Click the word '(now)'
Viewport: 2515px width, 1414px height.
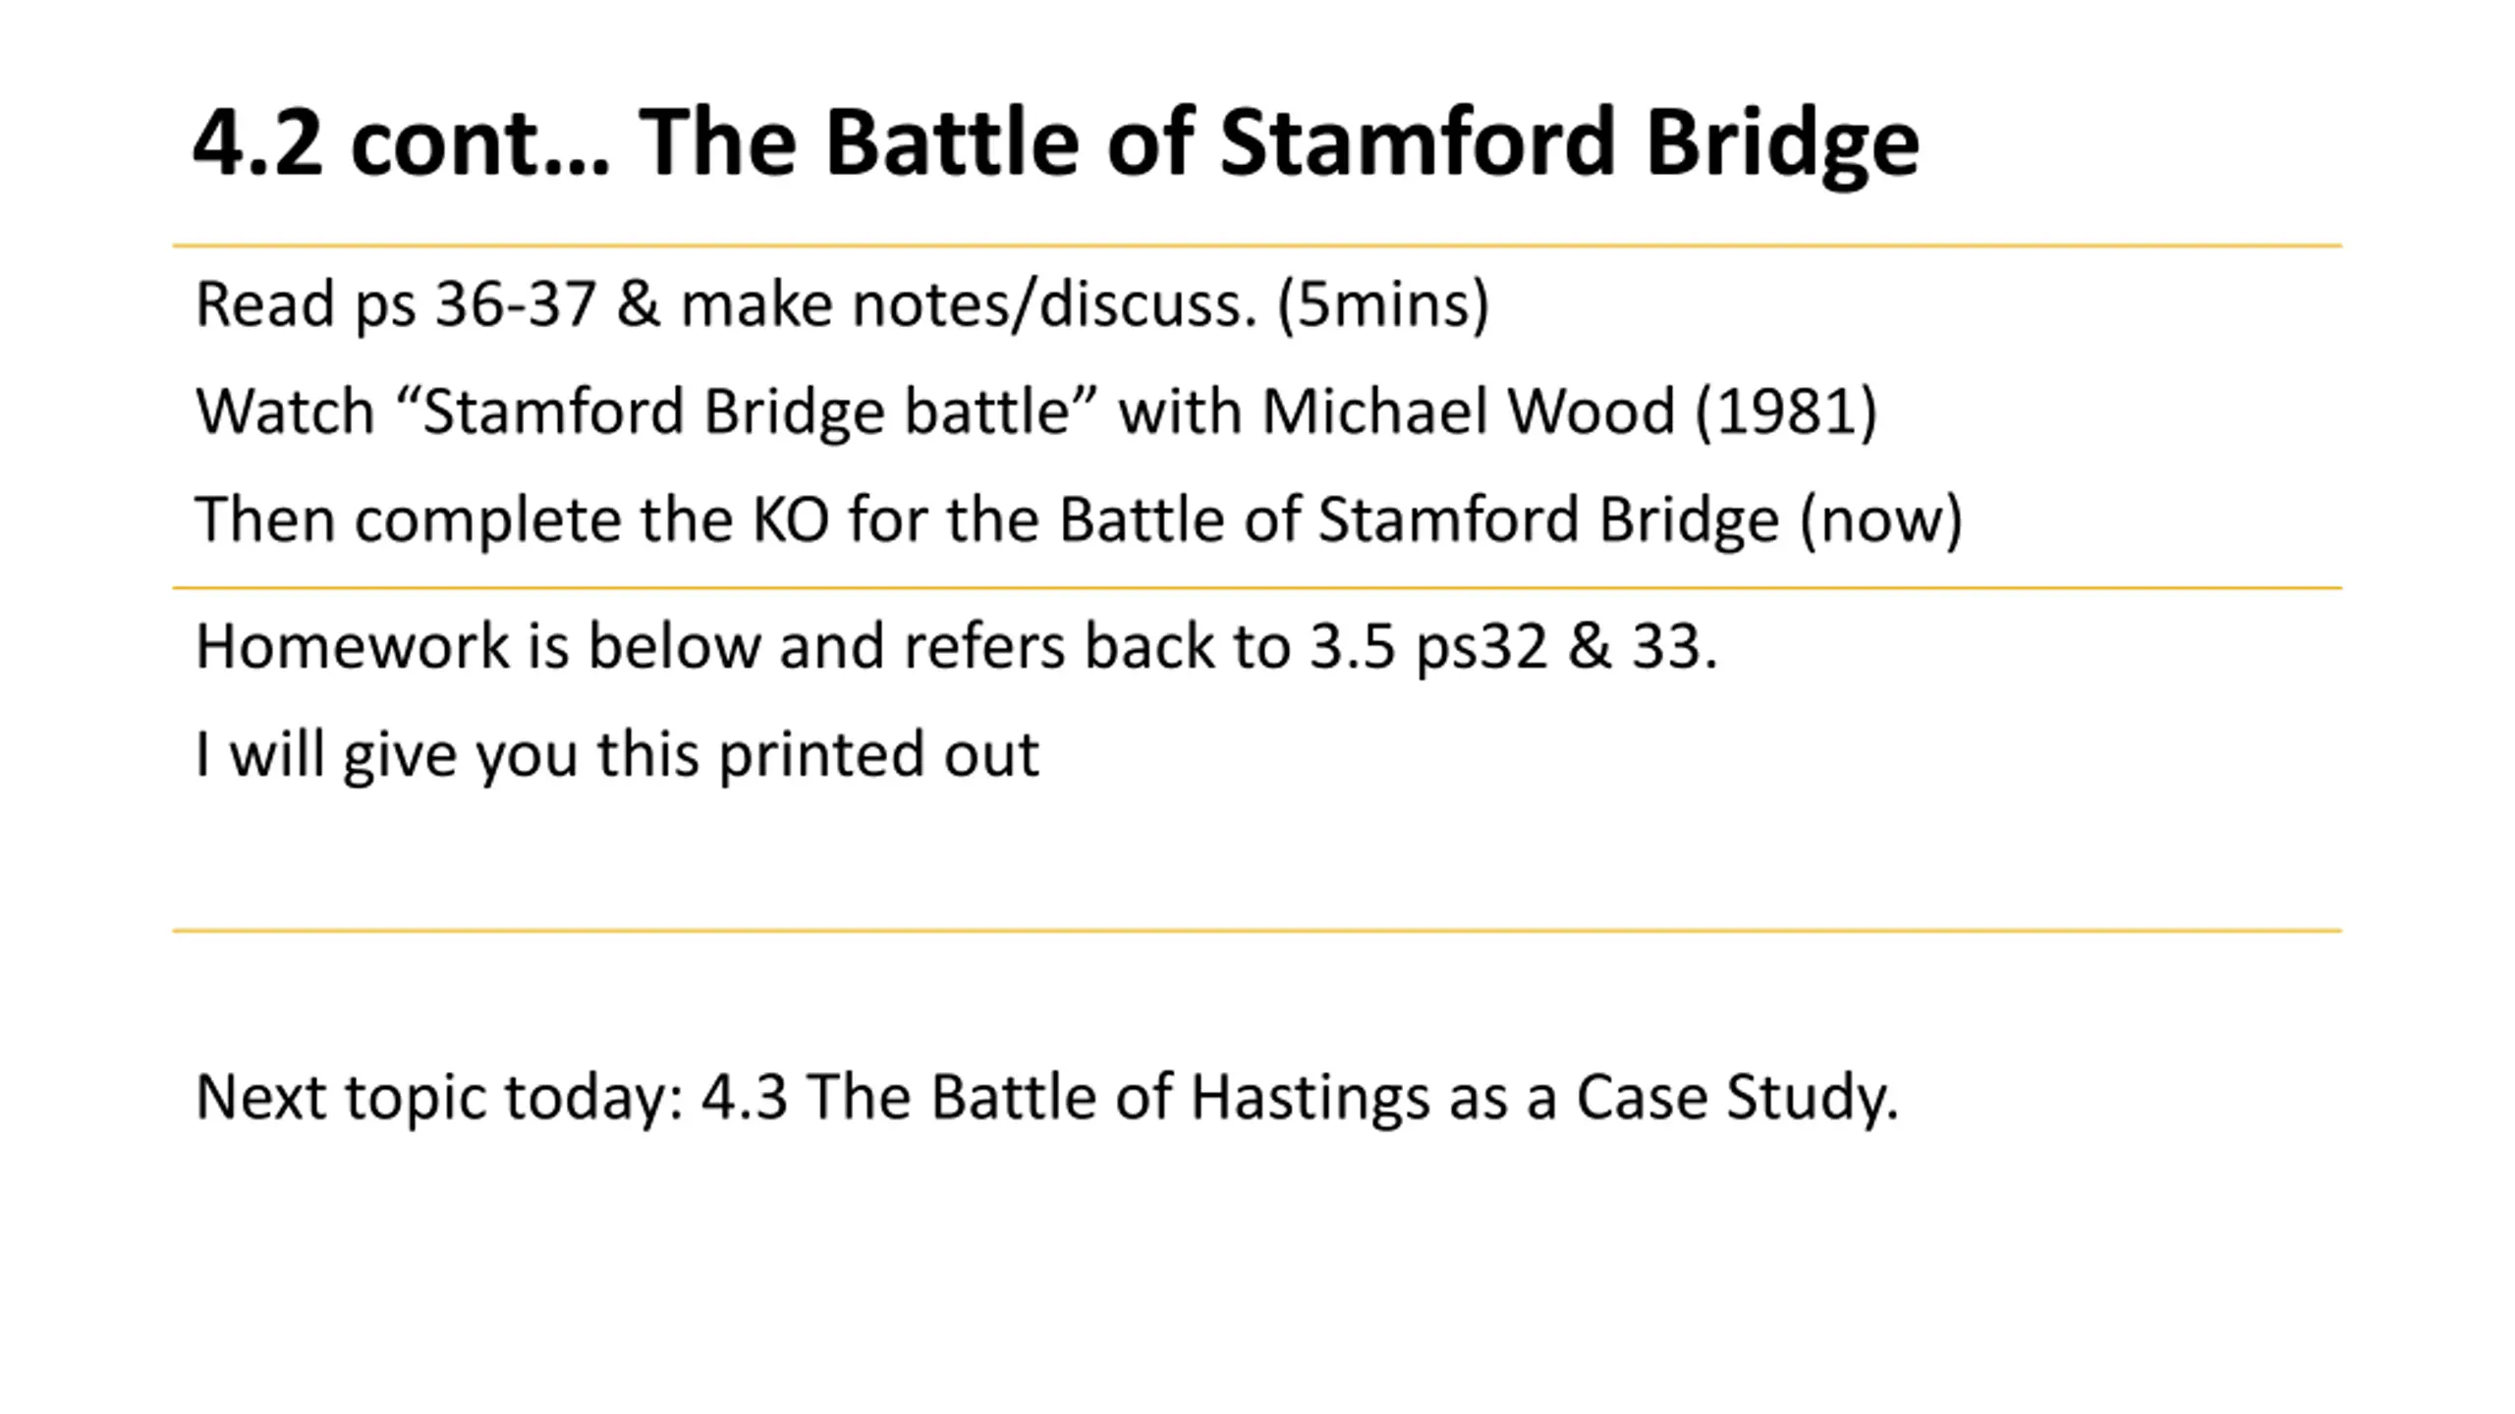(1881, 520)
